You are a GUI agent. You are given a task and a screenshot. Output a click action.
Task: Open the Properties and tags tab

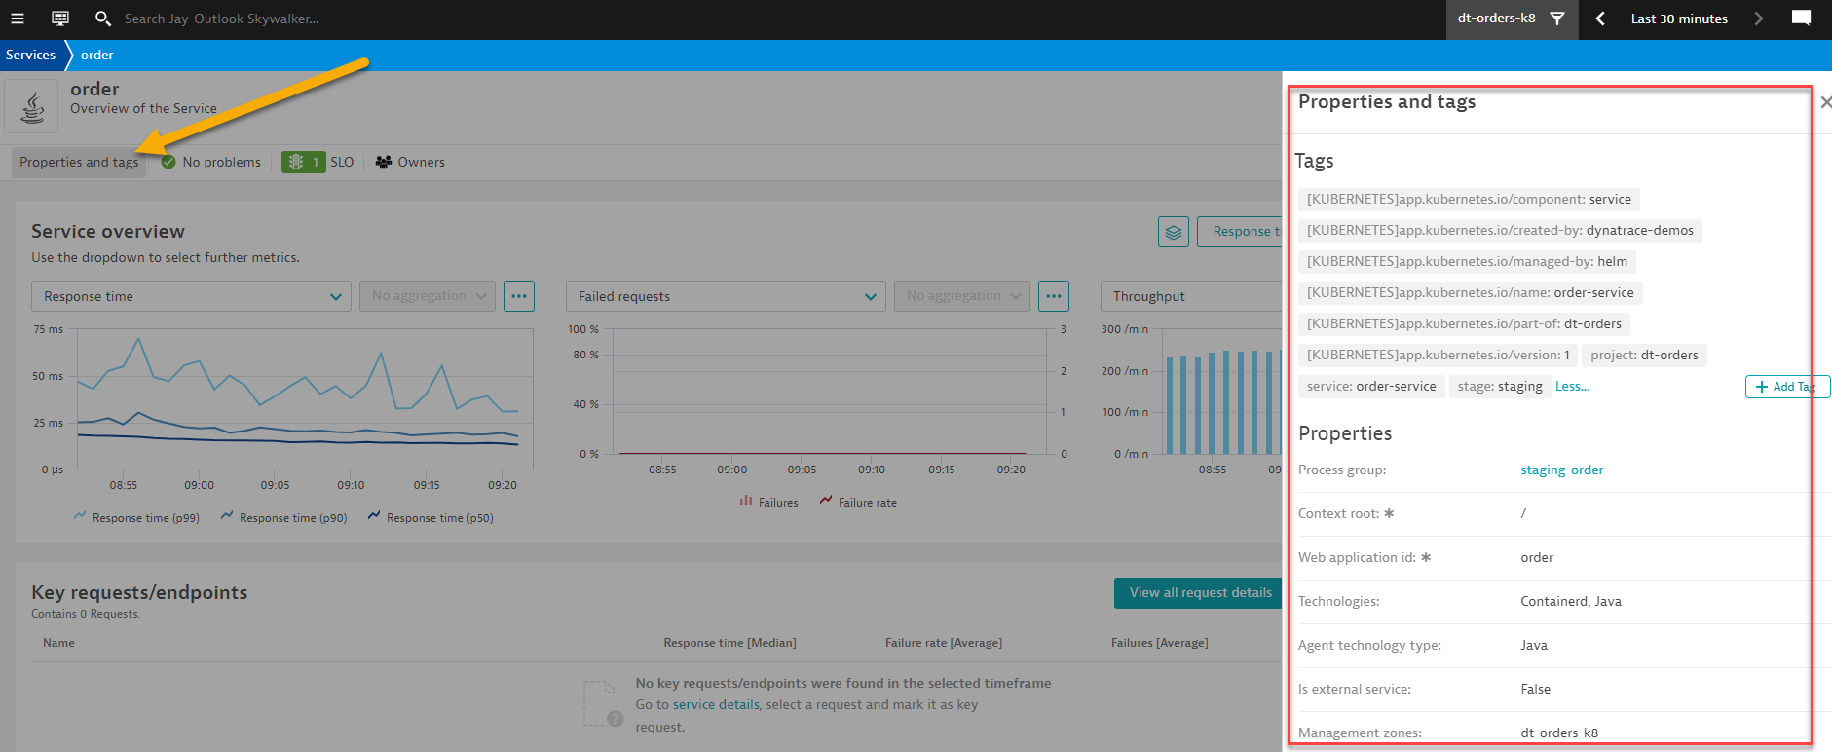tap(79, 162)
